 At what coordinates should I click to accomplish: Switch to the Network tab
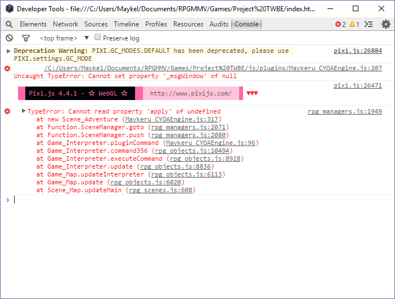pos(65,24)
